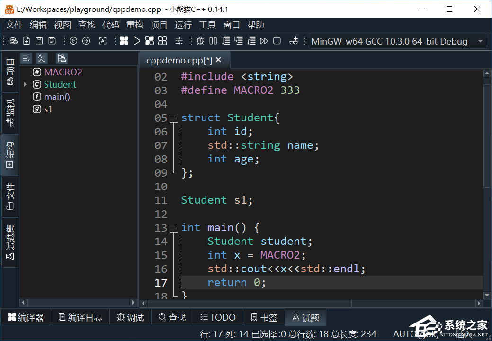Open the 编译日志 bottom panel tab

(81, 317)
